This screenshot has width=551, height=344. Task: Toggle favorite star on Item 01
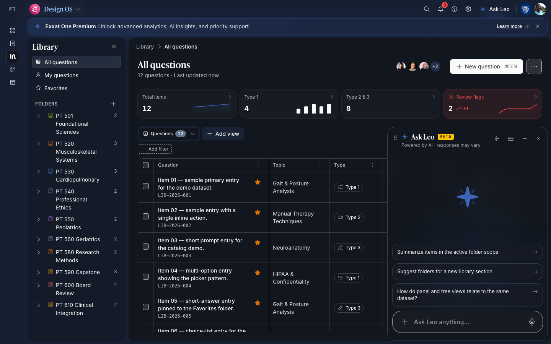258,182
